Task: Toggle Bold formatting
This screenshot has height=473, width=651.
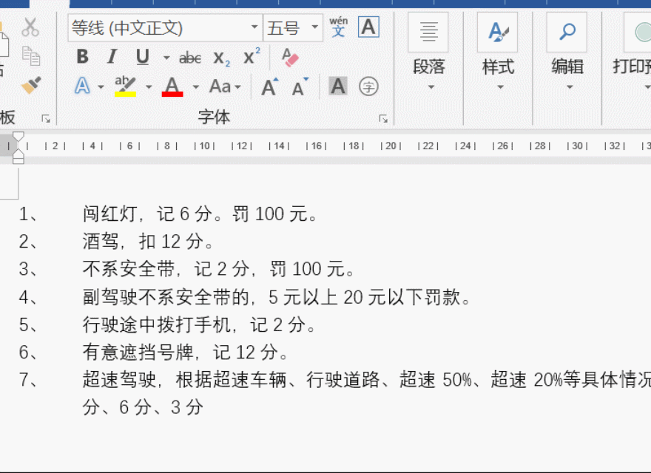Action: pos(82,57)
